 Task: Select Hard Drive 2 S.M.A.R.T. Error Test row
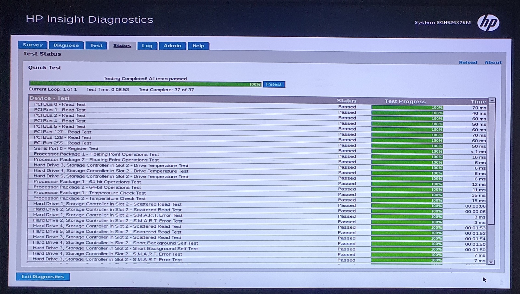click(258, 221)
